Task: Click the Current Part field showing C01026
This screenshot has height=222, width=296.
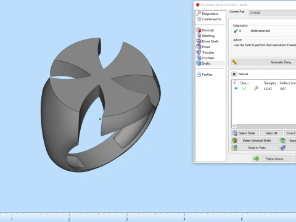Action: [272, 13]
